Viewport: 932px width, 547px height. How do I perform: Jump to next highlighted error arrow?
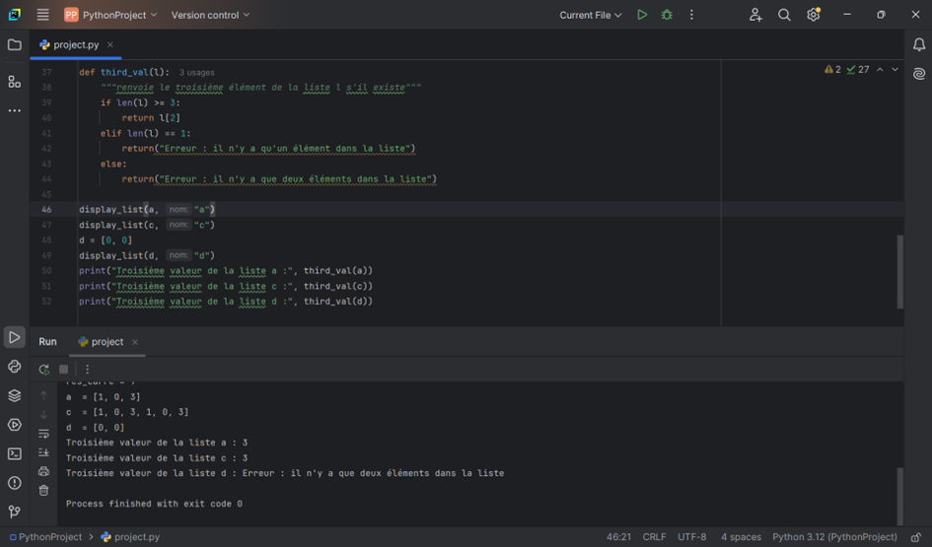[895, 70]
